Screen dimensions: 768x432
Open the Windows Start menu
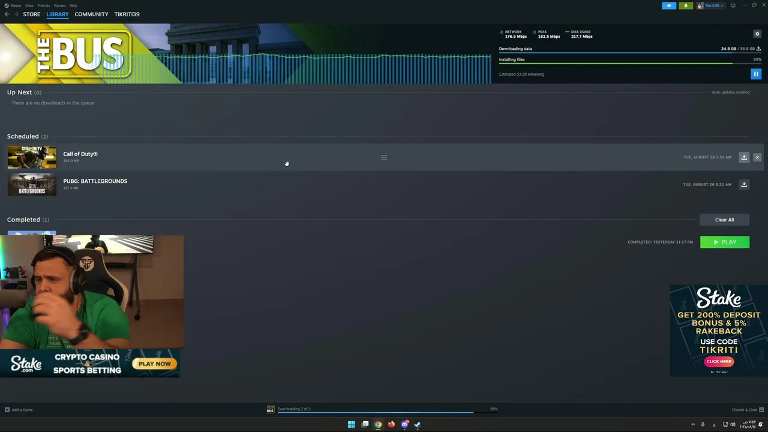[351, 424]
